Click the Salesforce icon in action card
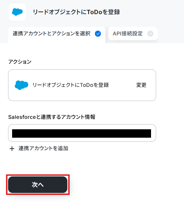Viewport: 184px width, 202px height. 22,85
